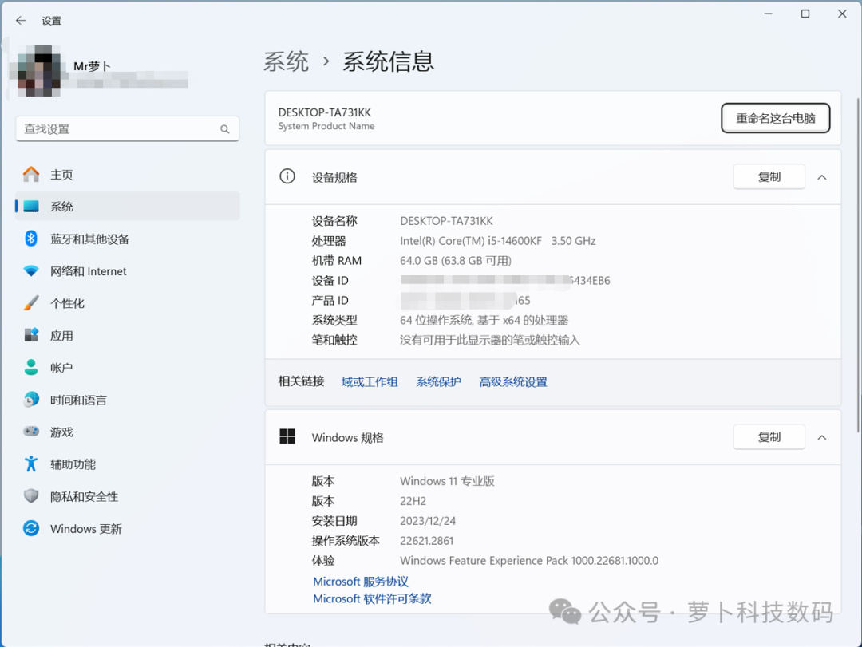This screenshot has width=862, height=647.
Task: Click the device name value DESKTOP-TA731KK in specs
Action: point(446,221)
